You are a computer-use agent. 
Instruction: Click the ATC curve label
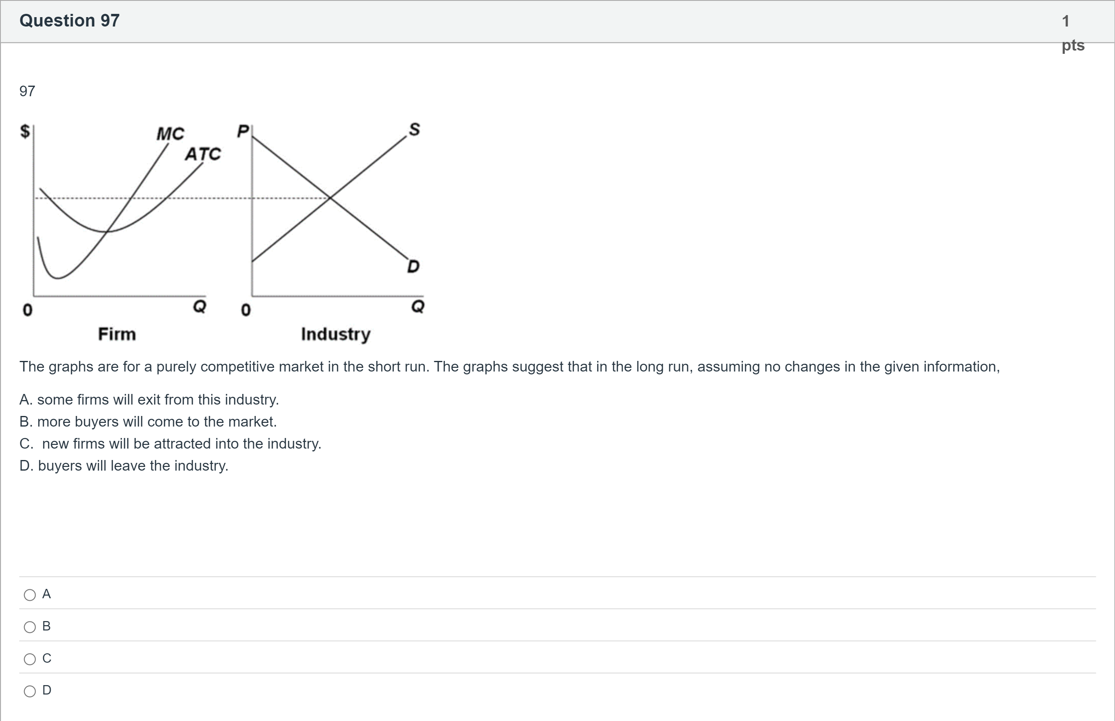pos(202,154)
